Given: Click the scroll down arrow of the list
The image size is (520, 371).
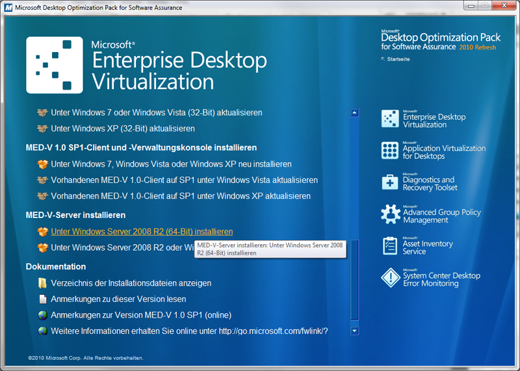Looking at the screenshot, I should pyautogui.click(x=354, y=331).
